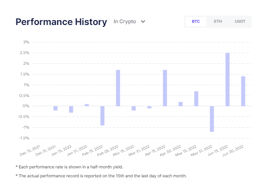Click the Dec 31, 2021 negative bar
Image resolution: width=270 pixels, height=184 pixels.
click(55, 109)
